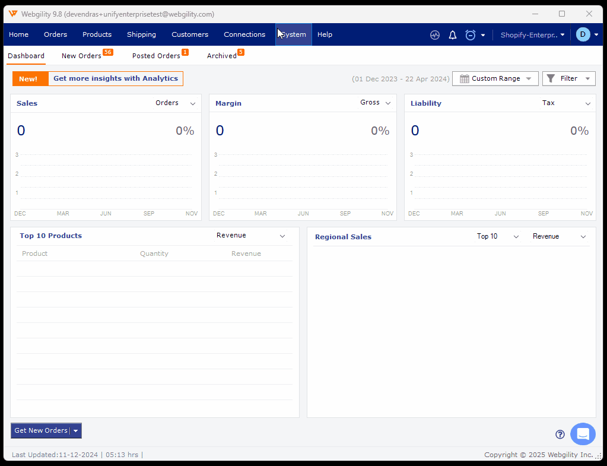Open the notifications bell icon
The image size is (607, 466).
point(453,35)
